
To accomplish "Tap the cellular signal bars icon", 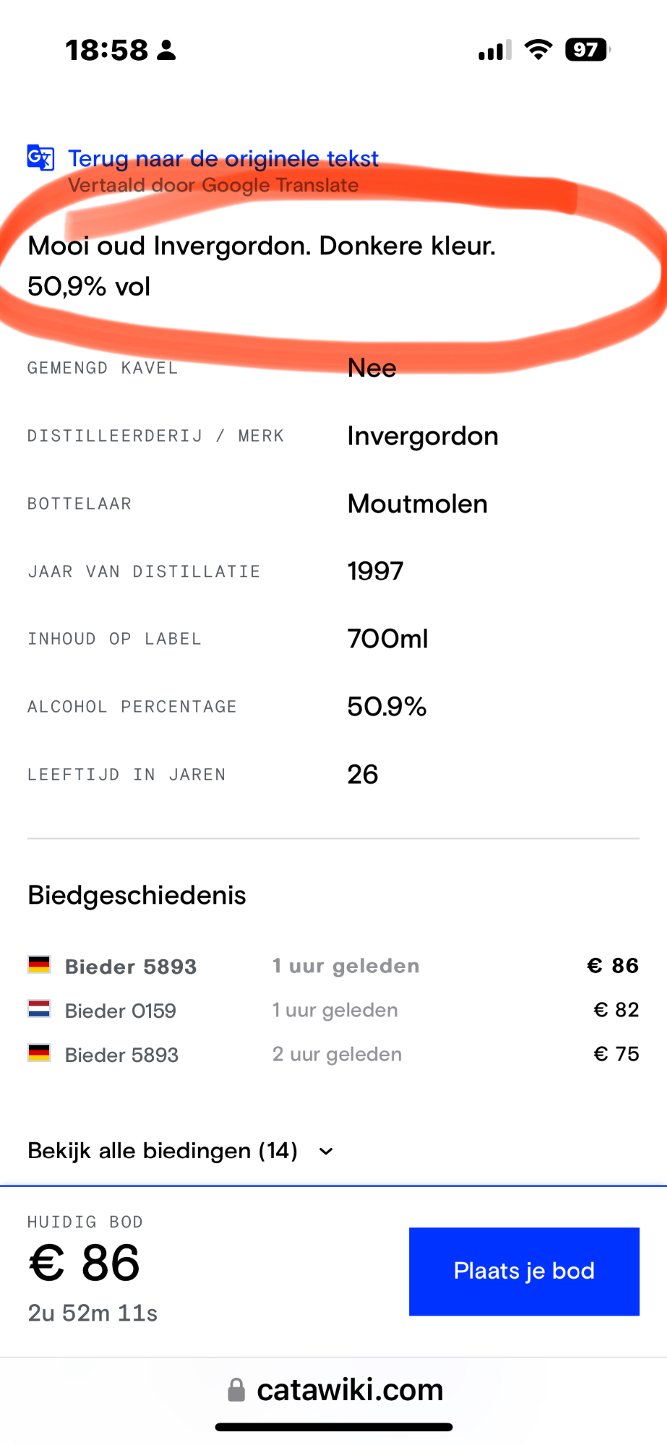I will pos(495,51).
